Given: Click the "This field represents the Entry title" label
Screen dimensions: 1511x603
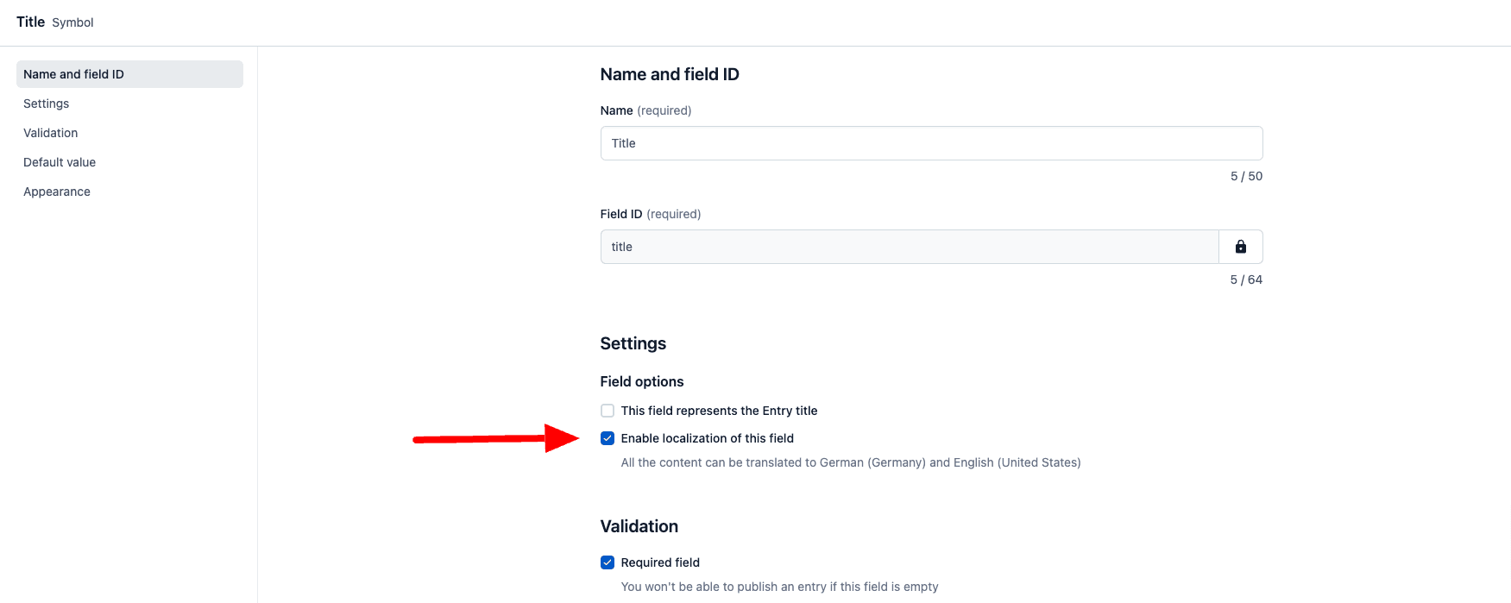Looking at the screenshot, I should 719,411.
